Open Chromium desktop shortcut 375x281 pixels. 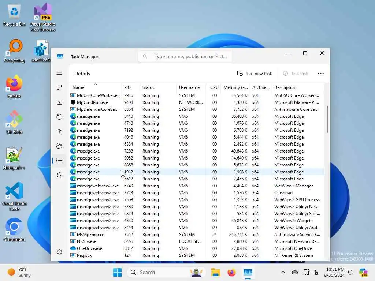click(14, 230)
